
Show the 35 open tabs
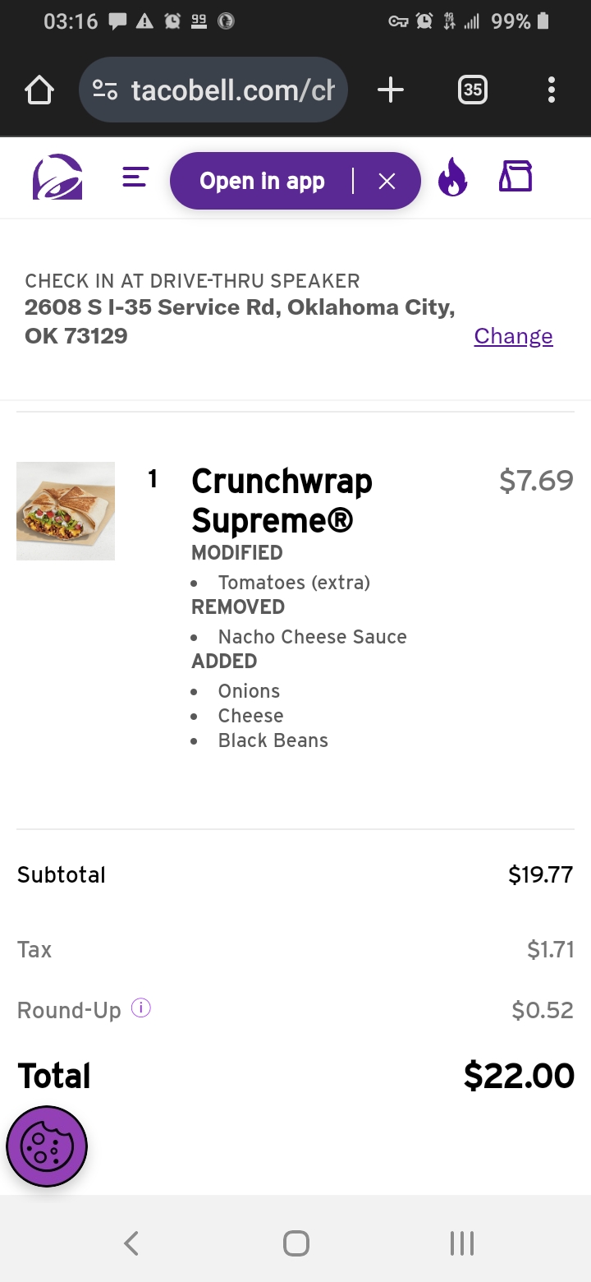point(472,90)
